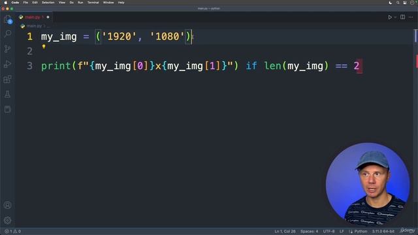Click the len function call on line 3

272,66
